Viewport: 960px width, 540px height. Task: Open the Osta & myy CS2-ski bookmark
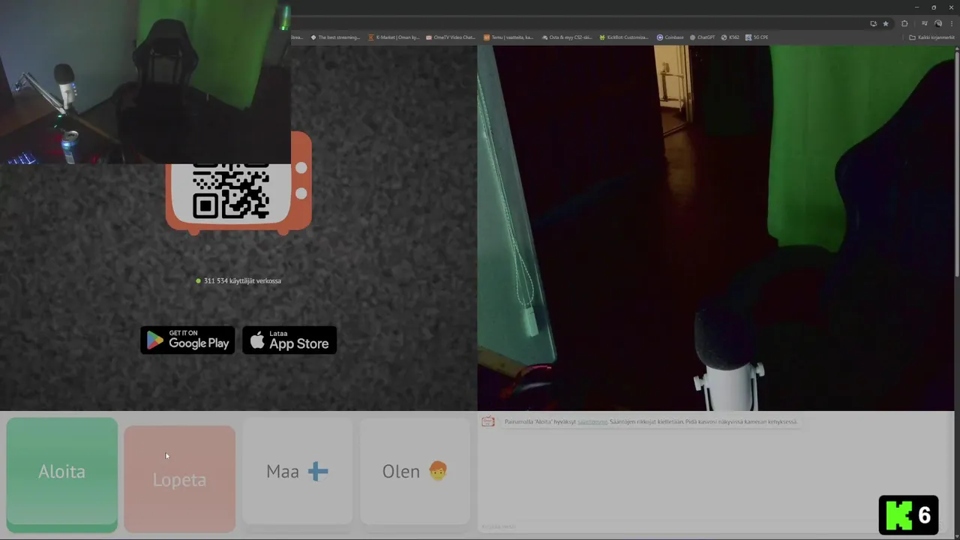coord(566,37)
